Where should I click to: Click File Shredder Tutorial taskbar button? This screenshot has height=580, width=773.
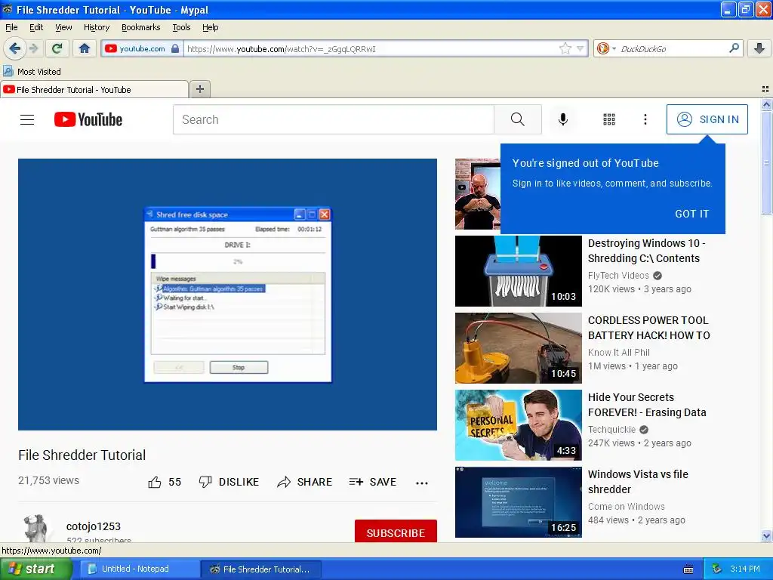(x=260, y=569)
